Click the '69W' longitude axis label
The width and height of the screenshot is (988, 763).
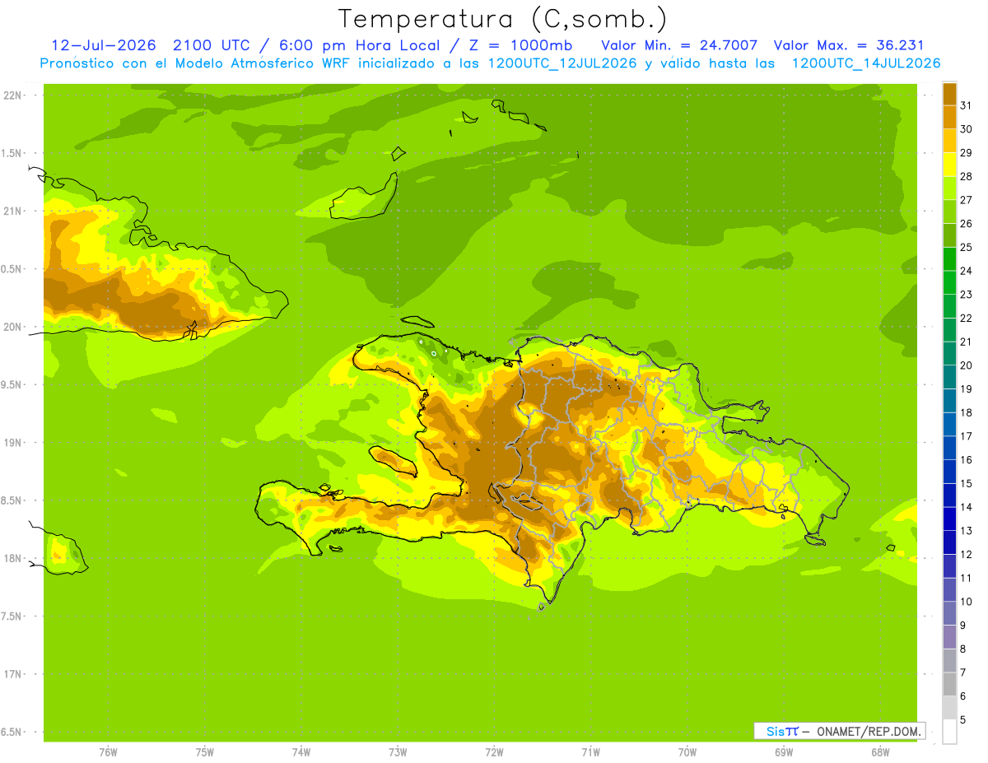[784, 751]
